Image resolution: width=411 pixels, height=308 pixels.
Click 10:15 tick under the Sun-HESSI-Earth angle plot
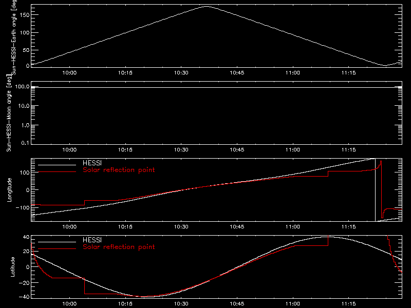[x=125, y=73]
